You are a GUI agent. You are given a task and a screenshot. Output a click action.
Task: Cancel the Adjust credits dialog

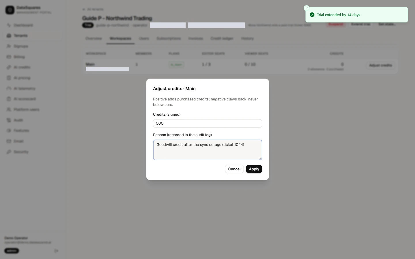pos(234,169)
